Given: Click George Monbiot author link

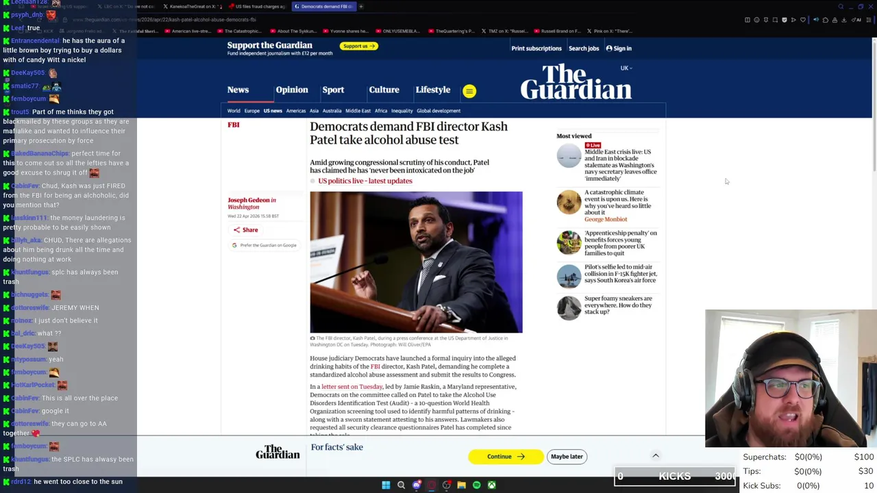Looking at the screenshot, I should 606,219.
